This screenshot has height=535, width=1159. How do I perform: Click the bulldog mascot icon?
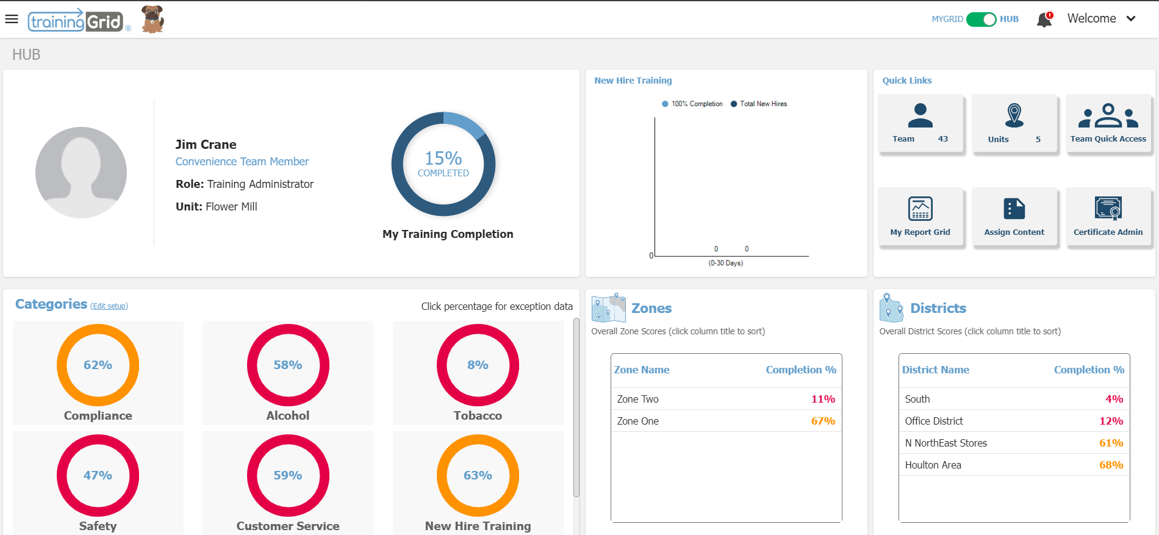152,20
